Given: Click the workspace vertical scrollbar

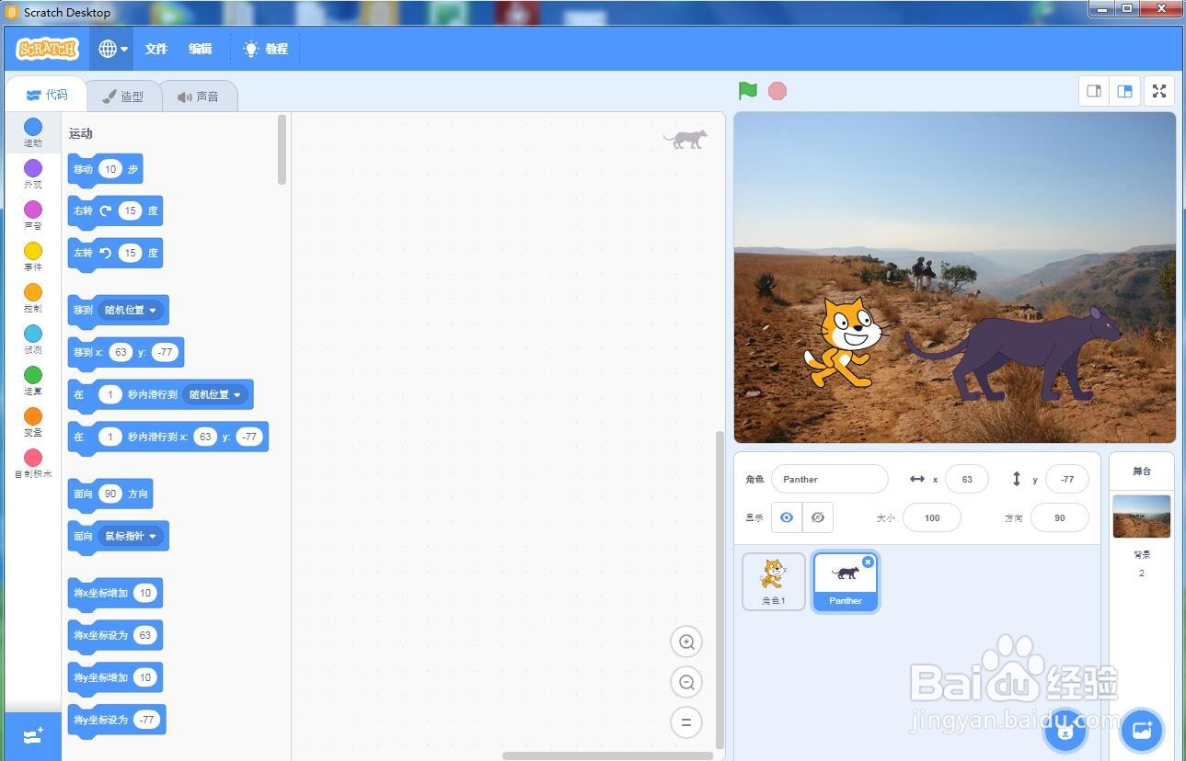Looking at the screenshot, I should (x=720, y=588).
